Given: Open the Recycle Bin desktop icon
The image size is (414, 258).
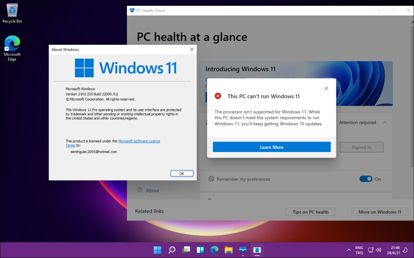Looking at the screenshot, I should 12,13.
